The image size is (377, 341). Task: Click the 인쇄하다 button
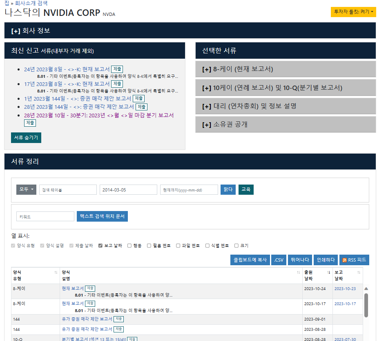click(326, 260)
